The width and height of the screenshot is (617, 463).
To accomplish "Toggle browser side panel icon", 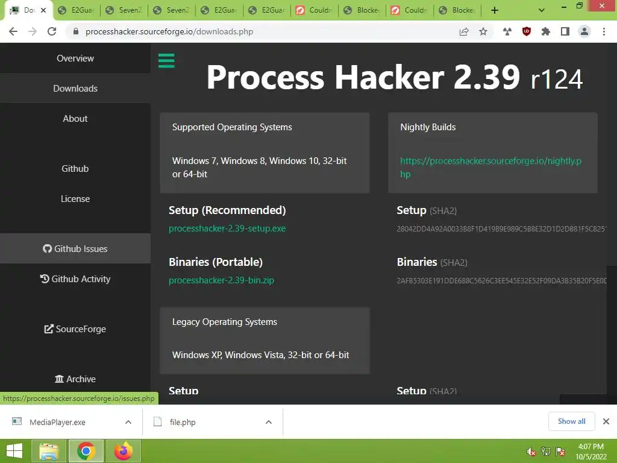I will click(x=565, y=31).
